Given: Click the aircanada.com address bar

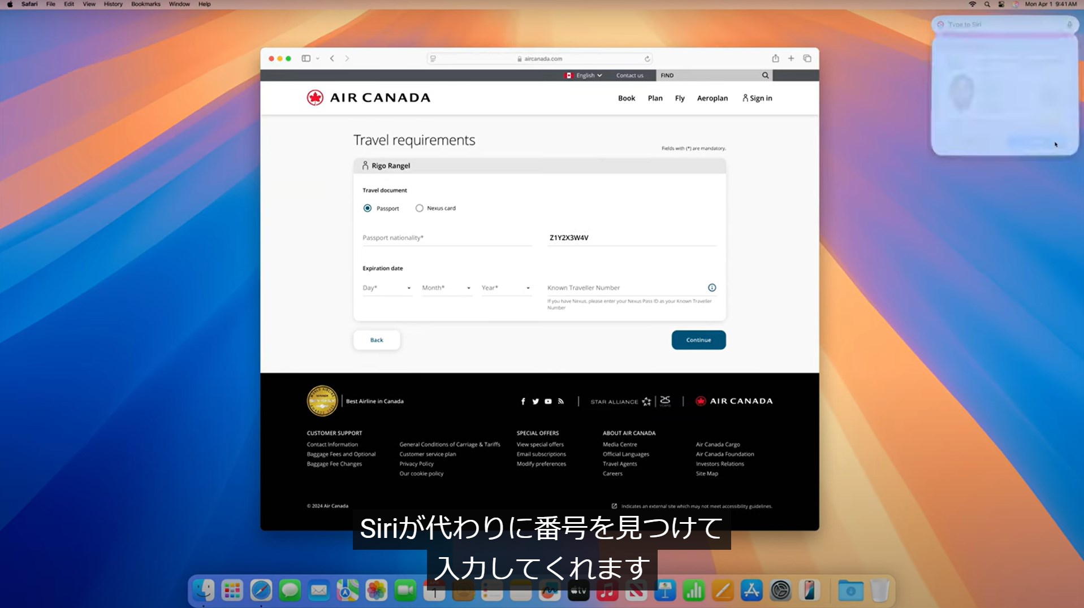Looking at the screenshot, I should [x=540, y=59].
